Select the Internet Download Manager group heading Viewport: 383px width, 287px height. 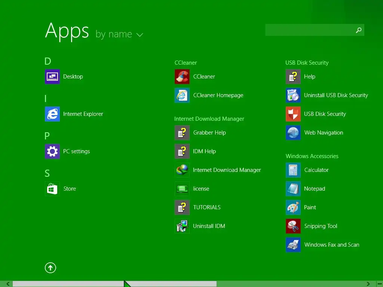[209, 119]
